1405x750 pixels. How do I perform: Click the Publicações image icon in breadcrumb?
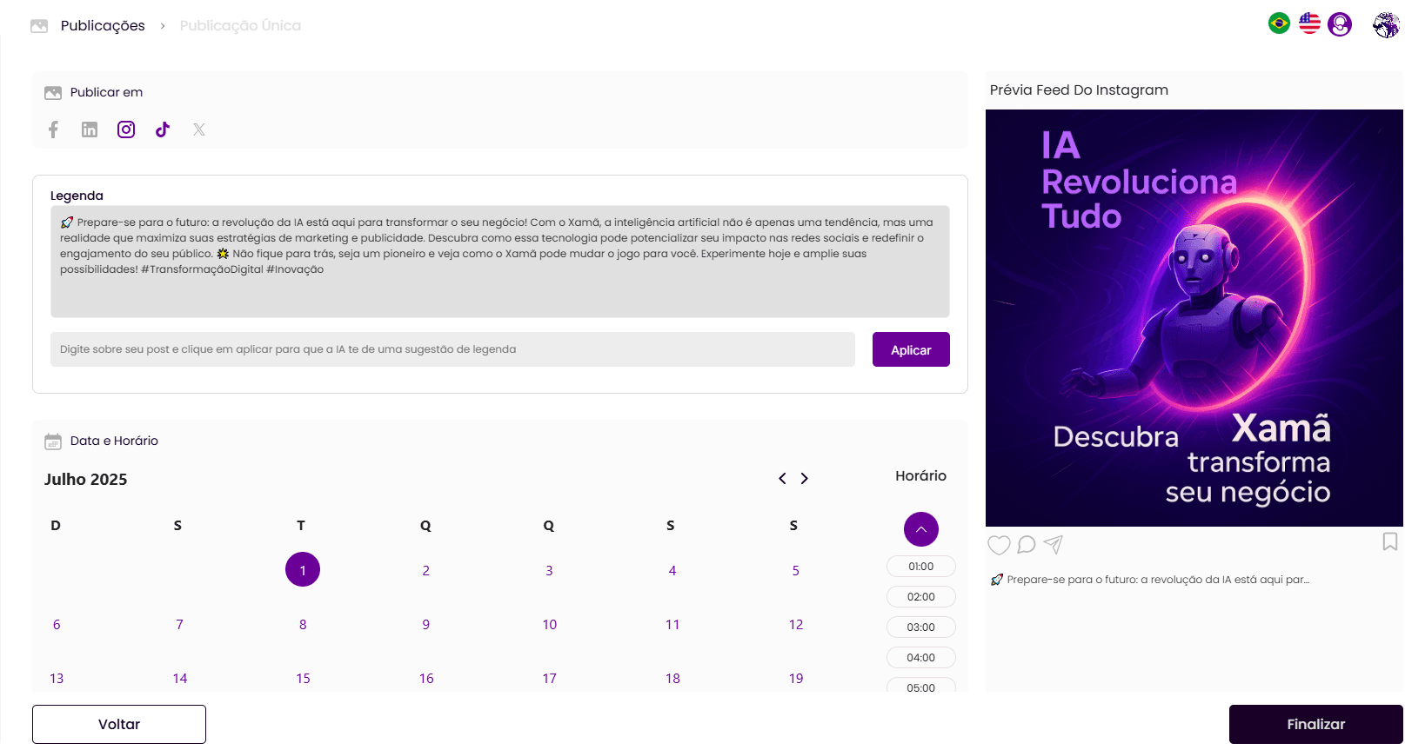pos(39,26)
